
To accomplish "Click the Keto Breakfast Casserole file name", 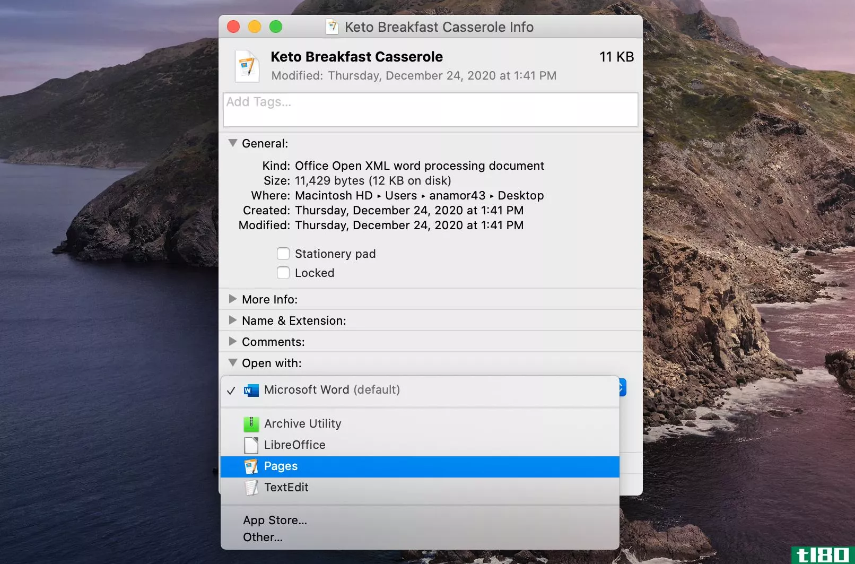I will [x=356, y=57].
